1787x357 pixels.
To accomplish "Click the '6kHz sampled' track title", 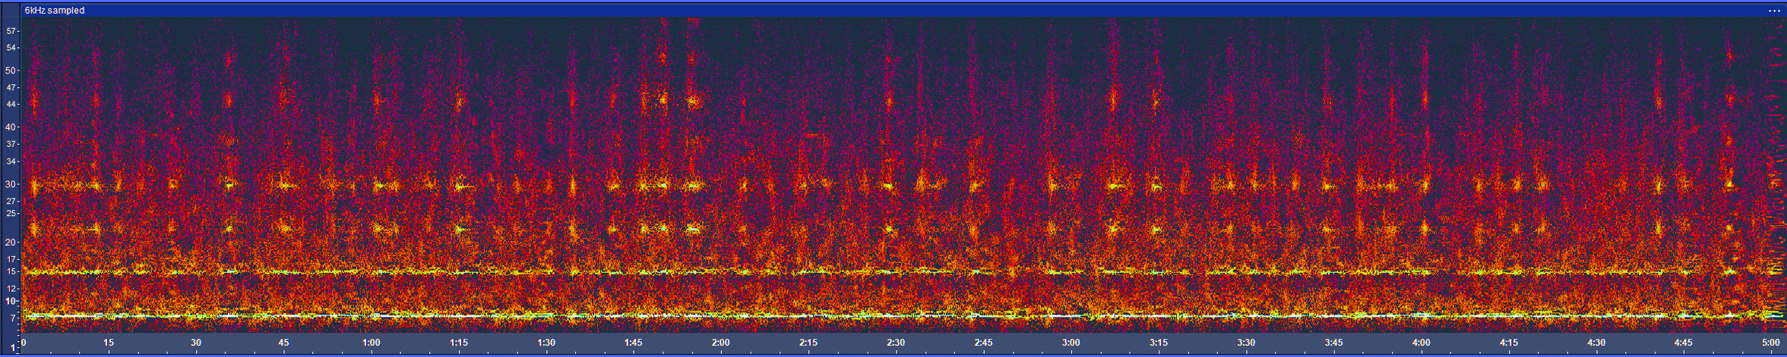I will [x=55, y=11].
